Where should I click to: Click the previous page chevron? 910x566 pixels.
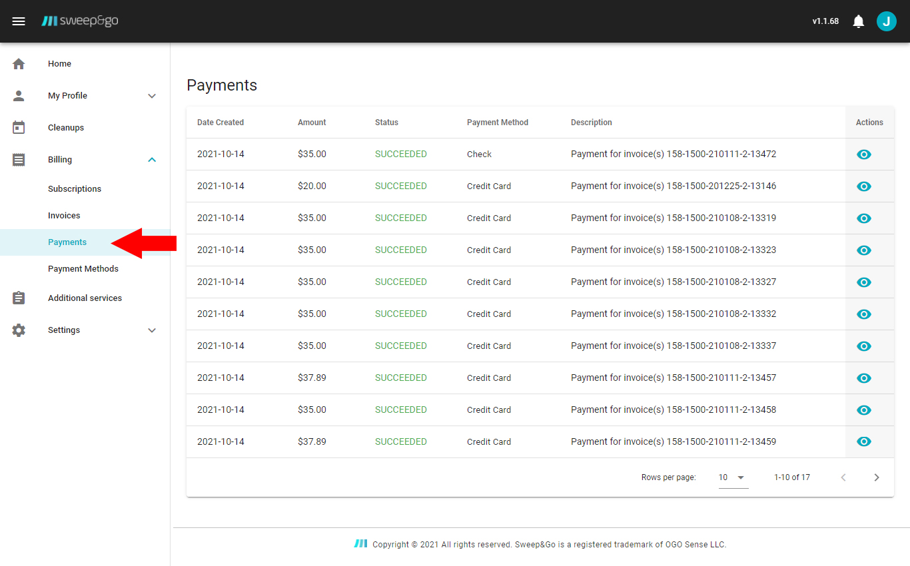(843, 477)
